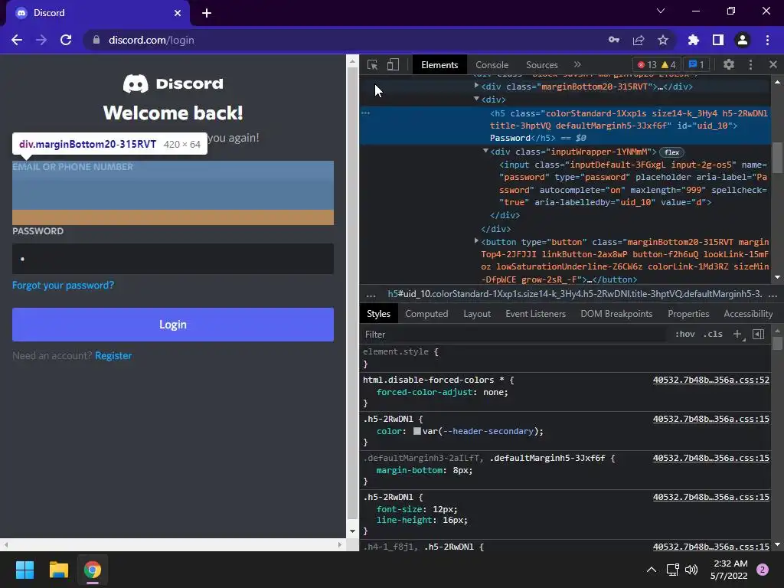
Task: Open the Properties tab
Action: pyautogui.click(x=688, y=314)
